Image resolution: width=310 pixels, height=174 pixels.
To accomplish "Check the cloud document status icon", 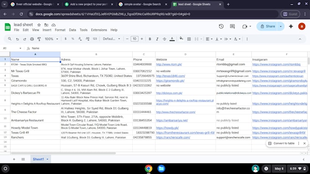I will click(54, 25).
